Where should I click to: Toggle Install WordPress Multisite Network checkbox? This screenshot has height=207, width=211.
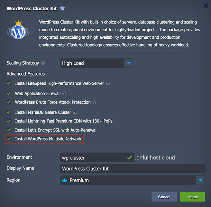pyautogui.click(x=9, y=139)
